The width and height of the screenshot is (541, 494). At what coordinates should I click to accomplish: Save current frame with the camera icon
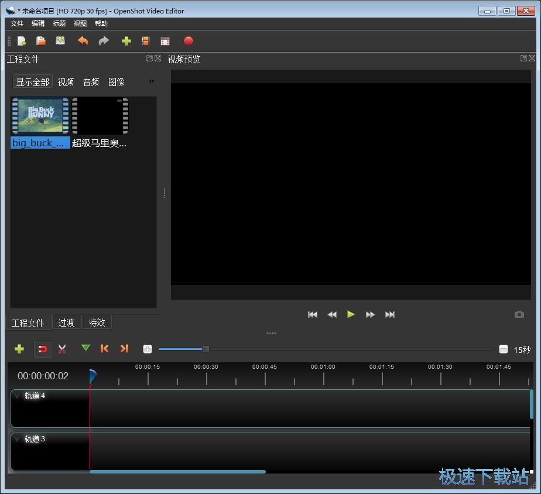coord(519,314)
